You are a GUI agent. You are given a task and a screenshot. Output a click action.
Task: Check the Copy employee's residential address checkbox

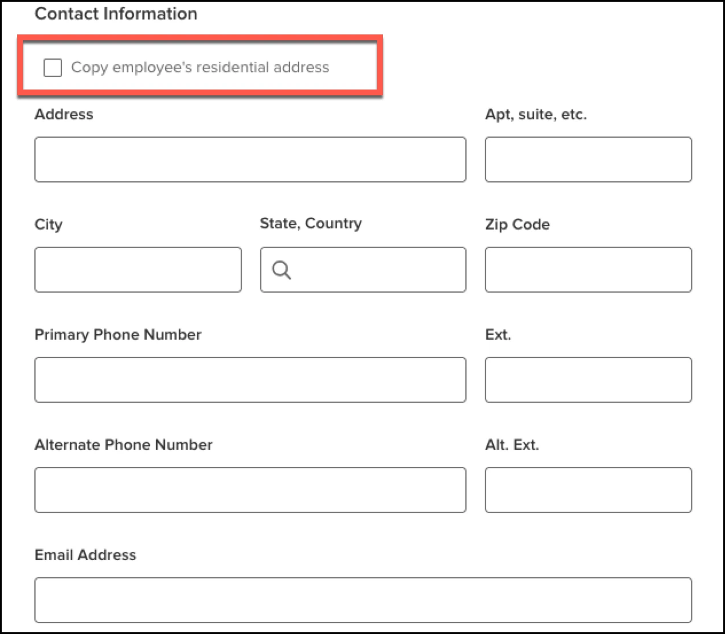53,67
